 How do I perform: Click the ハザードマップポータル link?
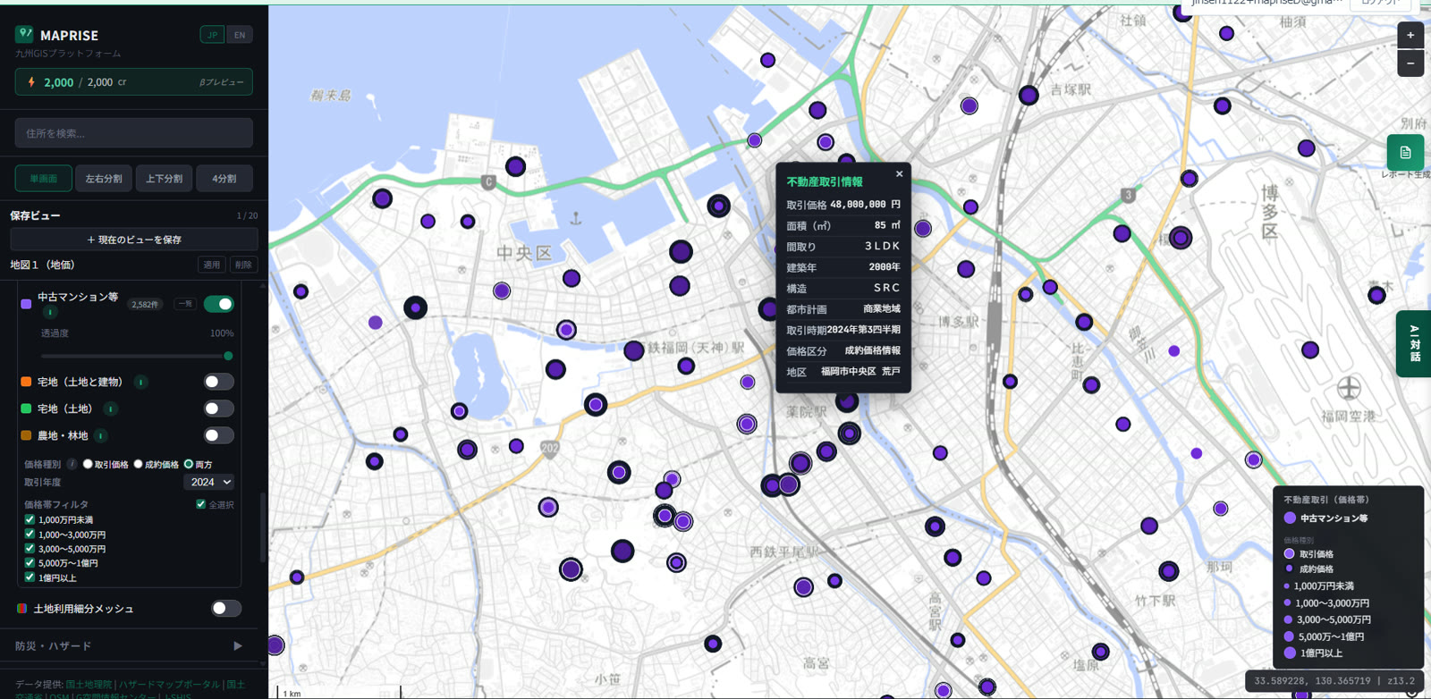170,685
